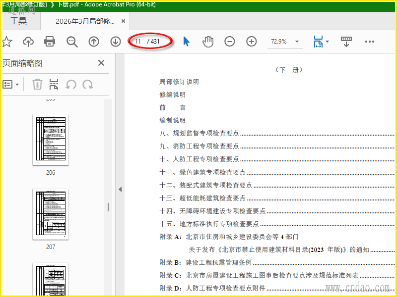Viewport: 397px width, 297px height.
Task: Print the document with printer icon
Action: 49,42
